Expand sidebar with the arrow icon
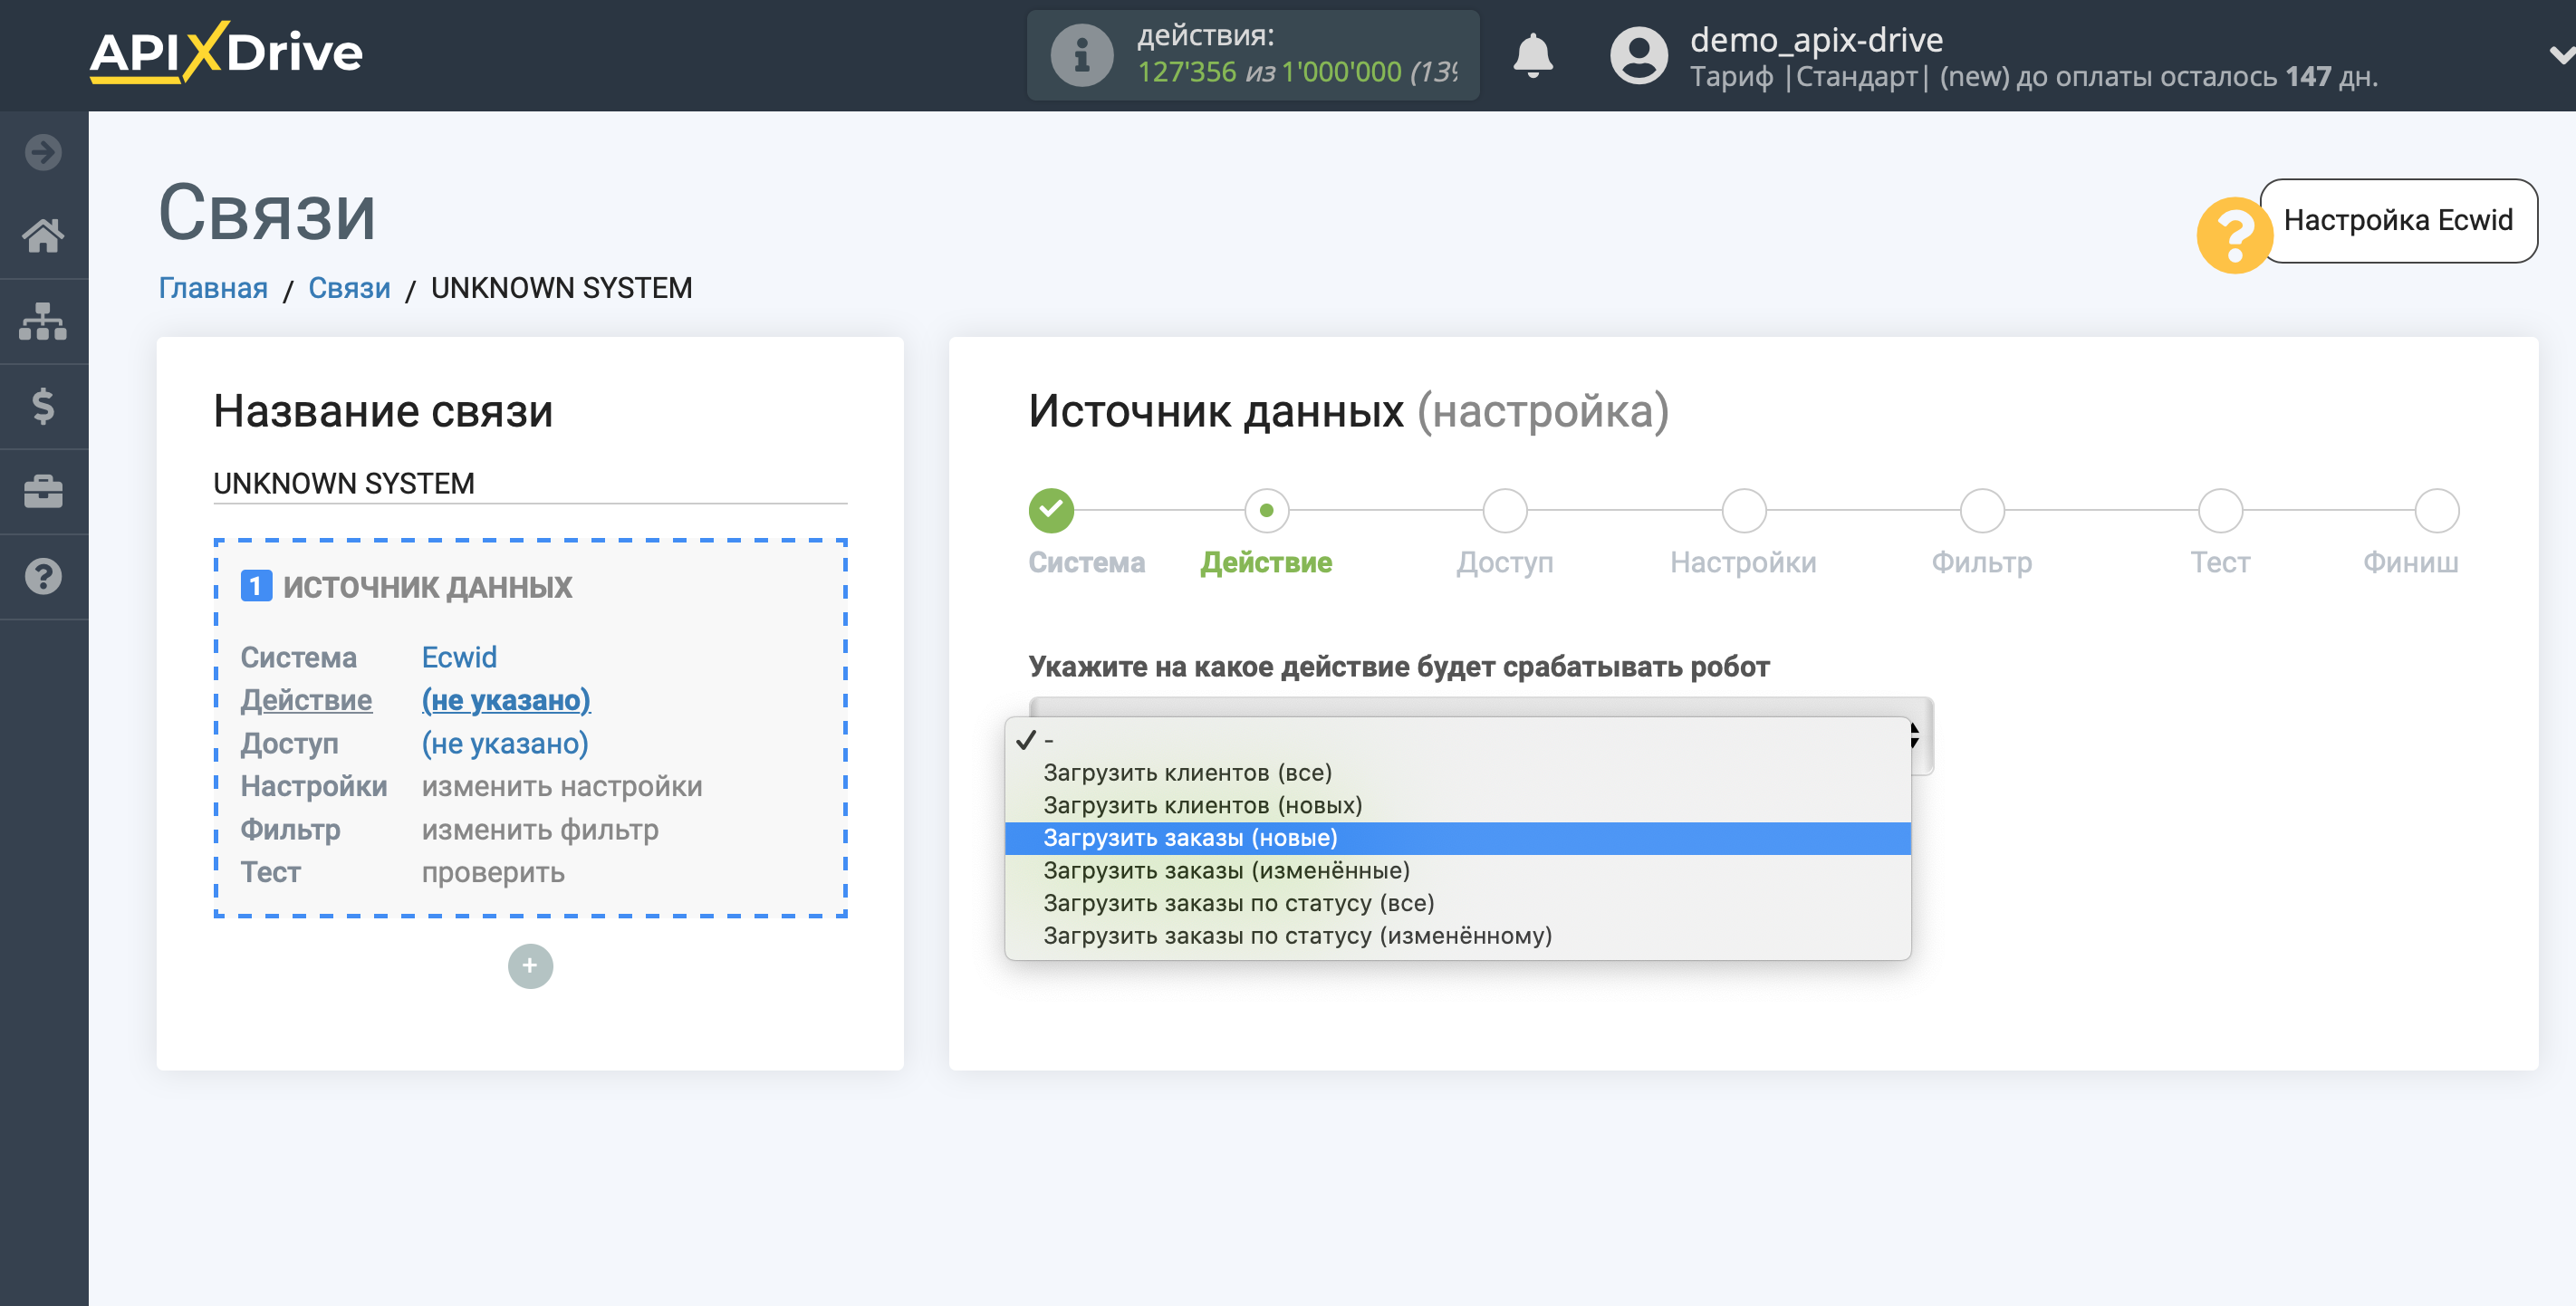 [x=43, y=152]
